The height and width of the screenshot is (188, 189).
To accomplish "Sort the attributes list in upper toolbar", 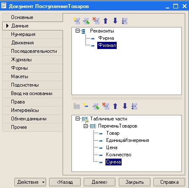I will [125, 21].
